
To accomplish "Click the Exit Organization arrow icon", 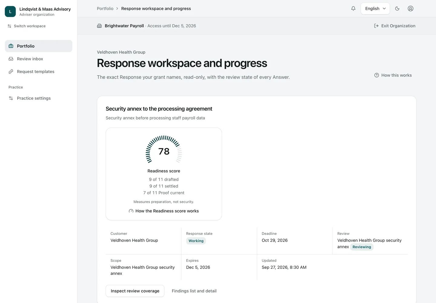I will point(376,26).
